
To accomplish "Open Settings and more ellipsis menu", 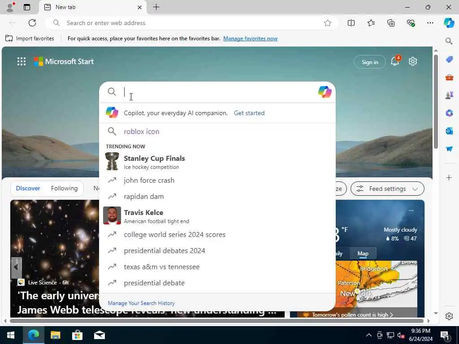I will (430, 23).
